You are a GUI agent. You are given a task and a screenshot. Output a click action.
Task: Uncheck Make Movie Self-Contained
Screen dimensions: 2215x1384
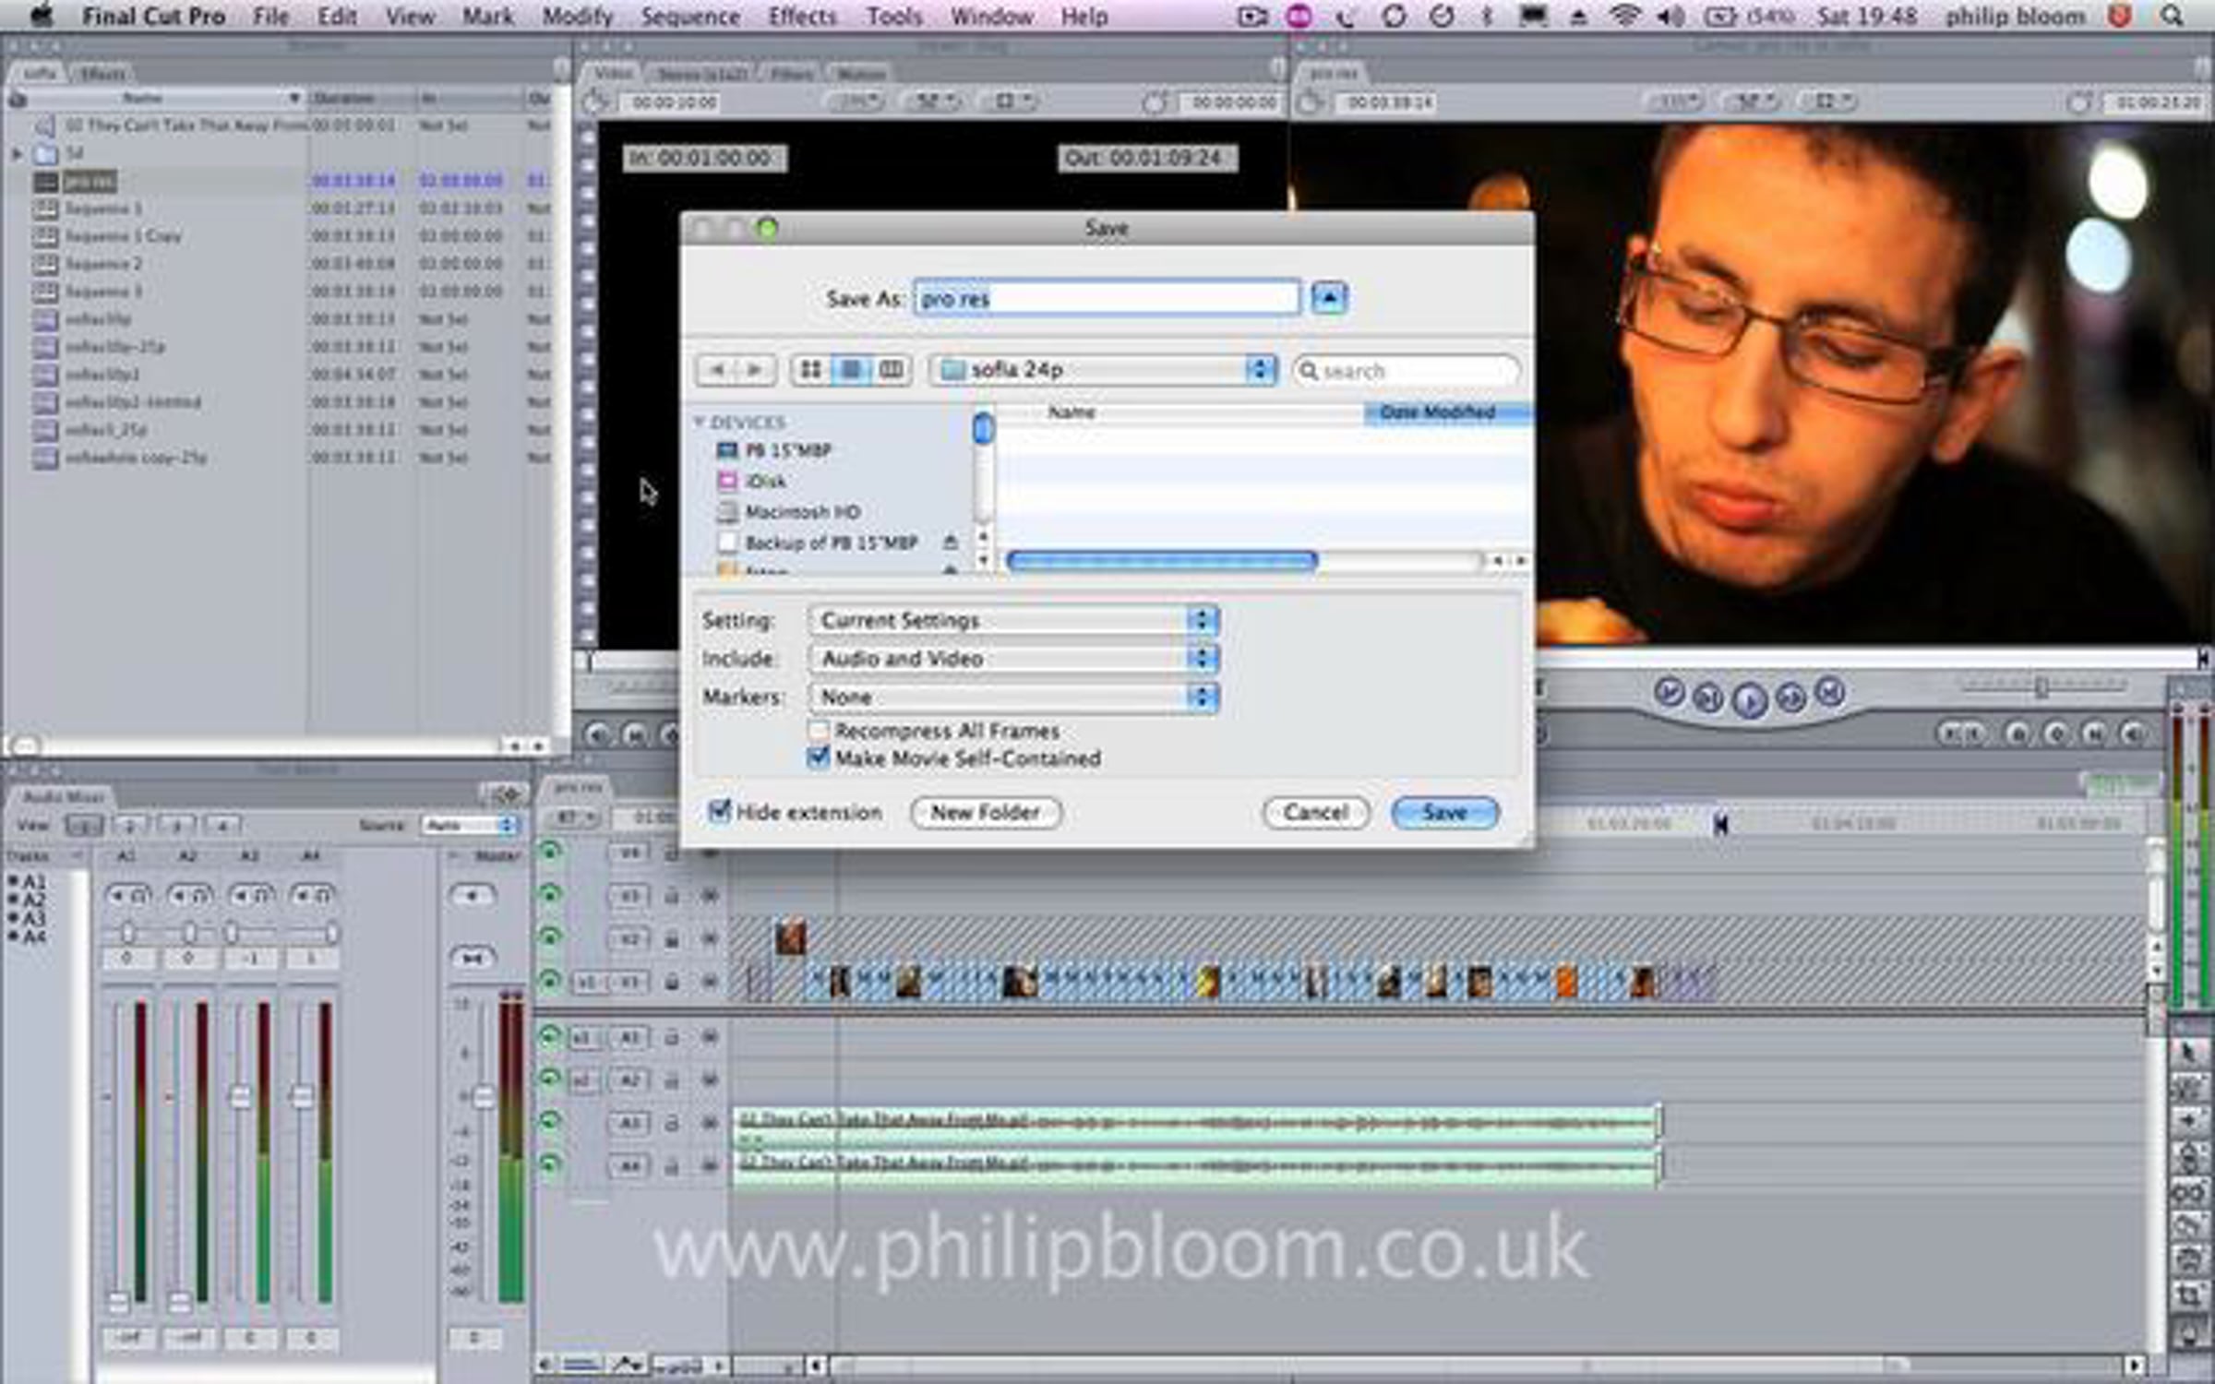818,758
